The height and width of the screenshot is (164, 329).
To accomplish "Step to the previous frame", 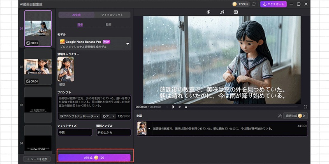I will pos(167,107).
